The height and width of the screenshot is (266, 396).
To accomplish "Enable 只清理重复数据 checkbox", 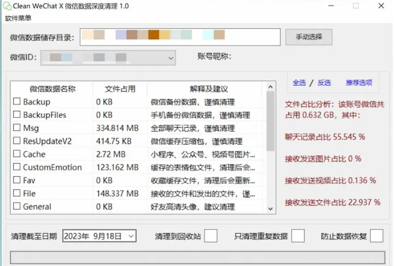I will click(298, 236).
